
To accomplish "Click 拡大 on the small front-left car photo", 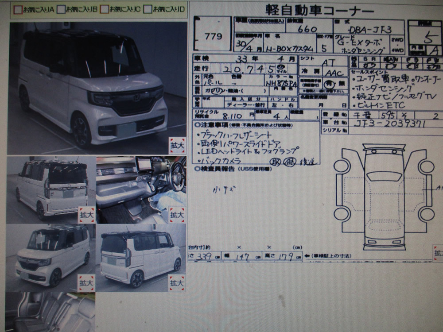I will [86, 283].
